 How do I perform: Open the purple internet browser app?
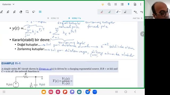pos(72,92)
